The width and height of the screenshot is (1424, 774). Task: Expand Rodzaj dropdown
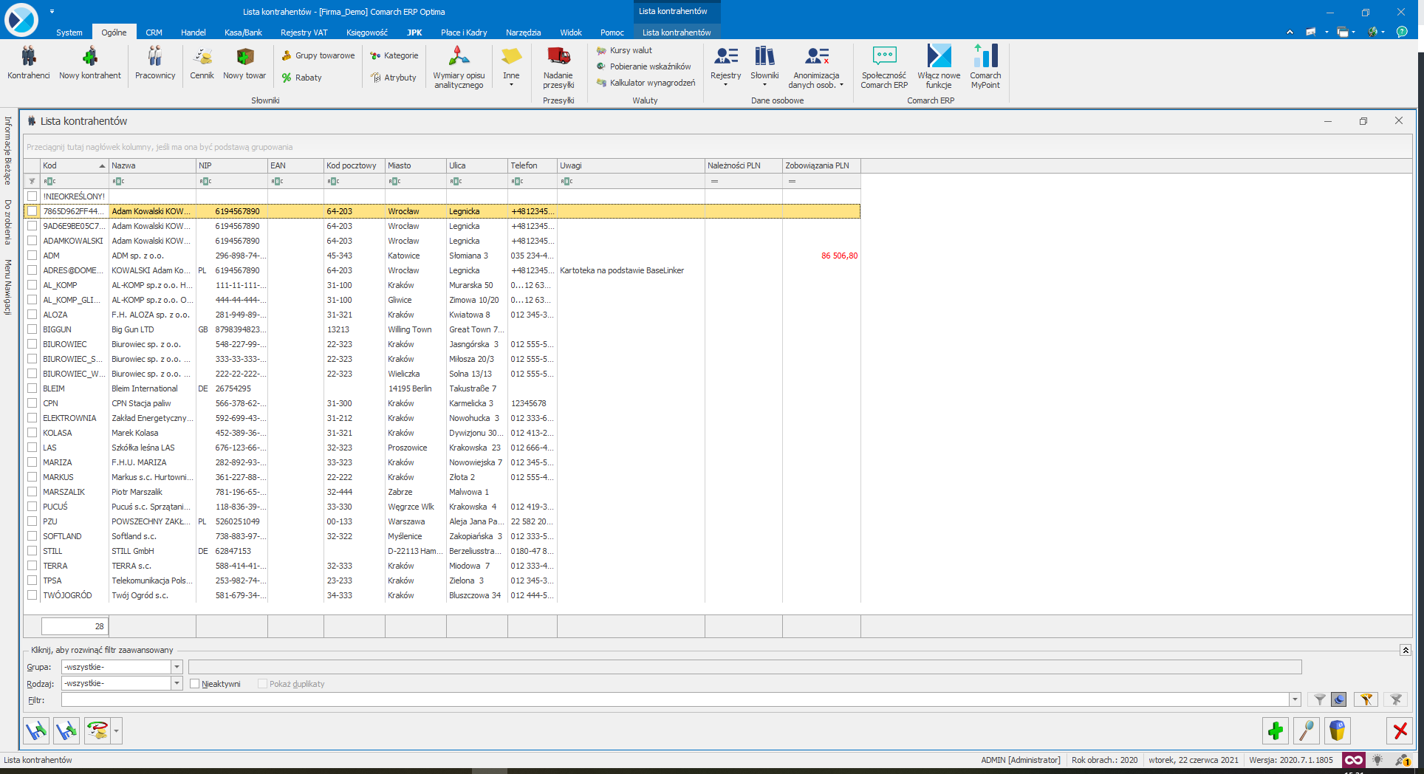pos(177,683)
